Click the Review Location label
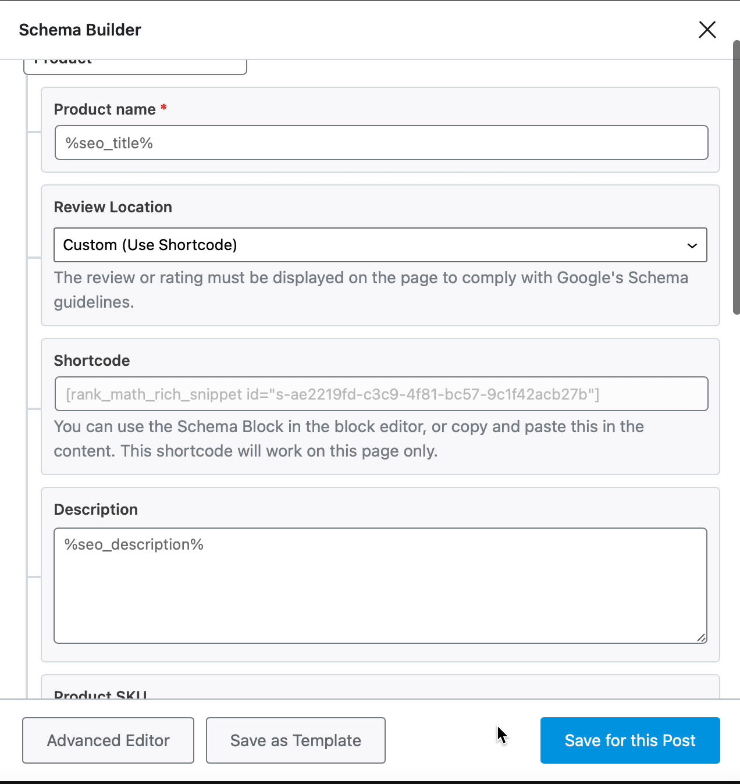The image size is (740, 784). (113, 207)
